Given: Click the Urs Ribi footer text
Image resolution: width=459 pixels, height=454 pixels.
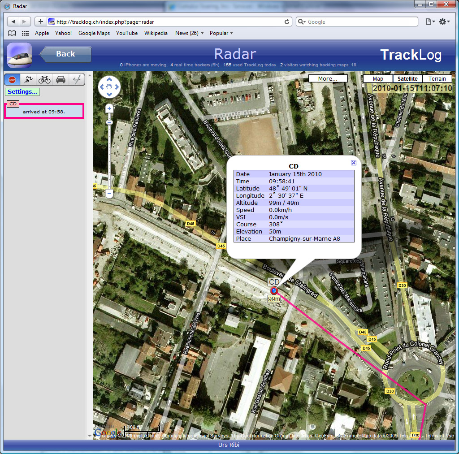Looking at the screenshot, I should point(229,445).
